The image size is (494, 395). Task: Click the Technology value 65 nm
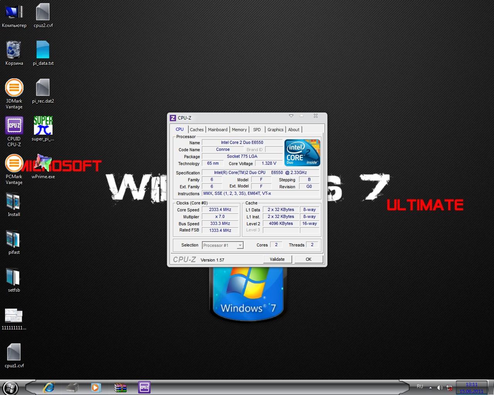point(213,164)
